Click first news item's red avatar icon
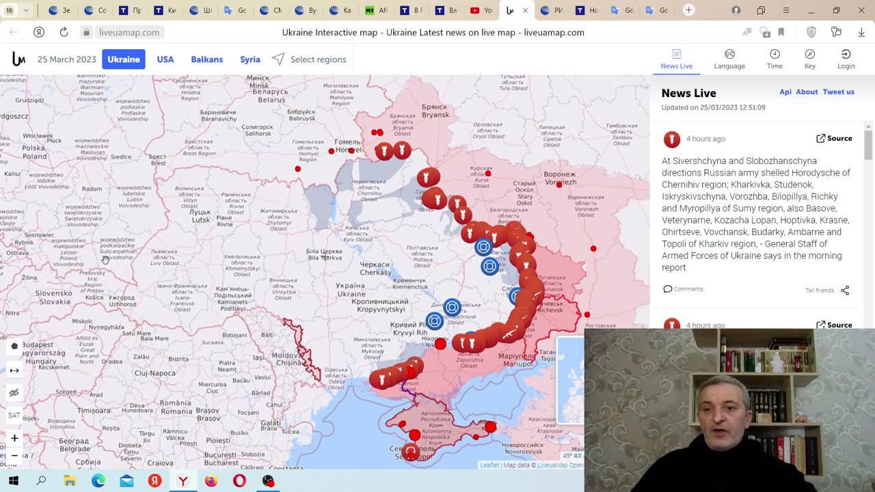The image size is (875, 492). tap(672, 139)
